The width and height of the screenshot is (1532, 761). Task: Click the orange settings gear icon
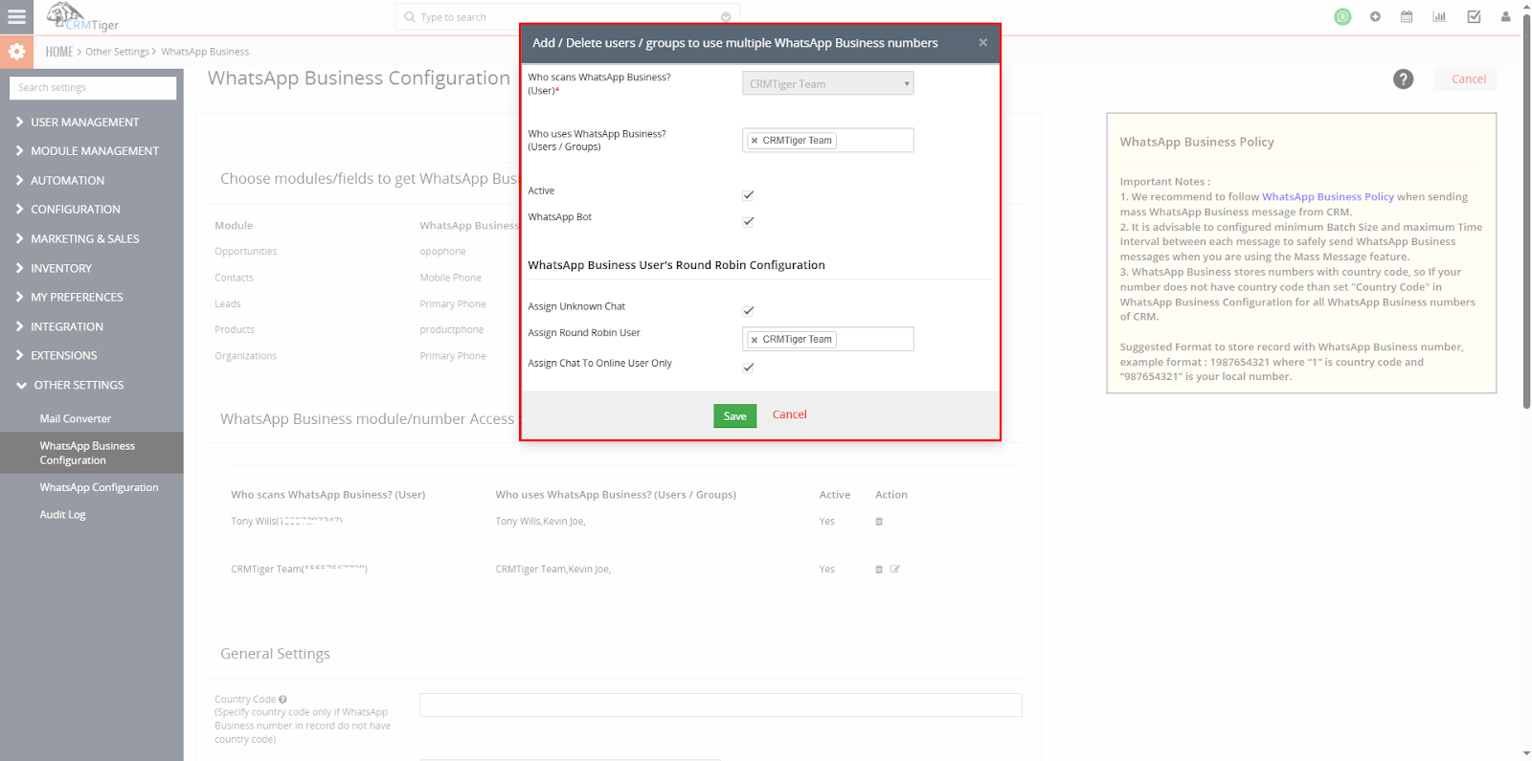[16, 52]
